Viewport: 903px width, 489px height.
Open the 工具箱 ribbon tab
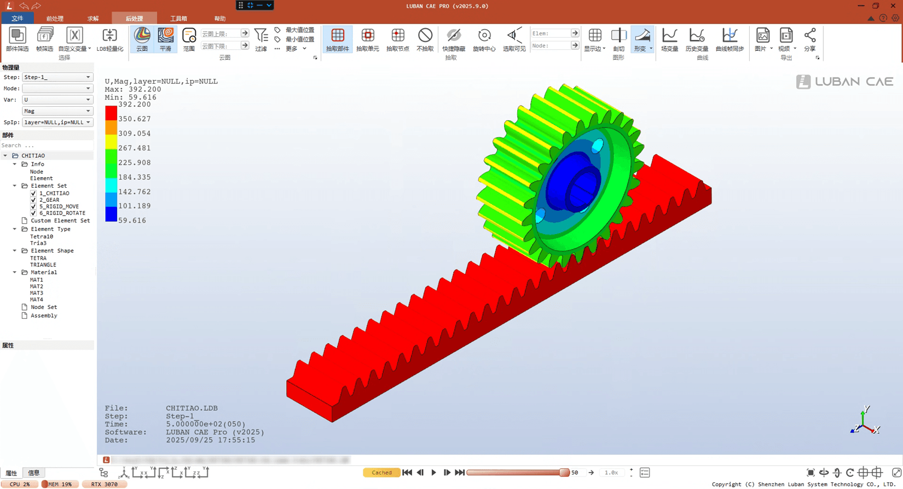[178, 19]
